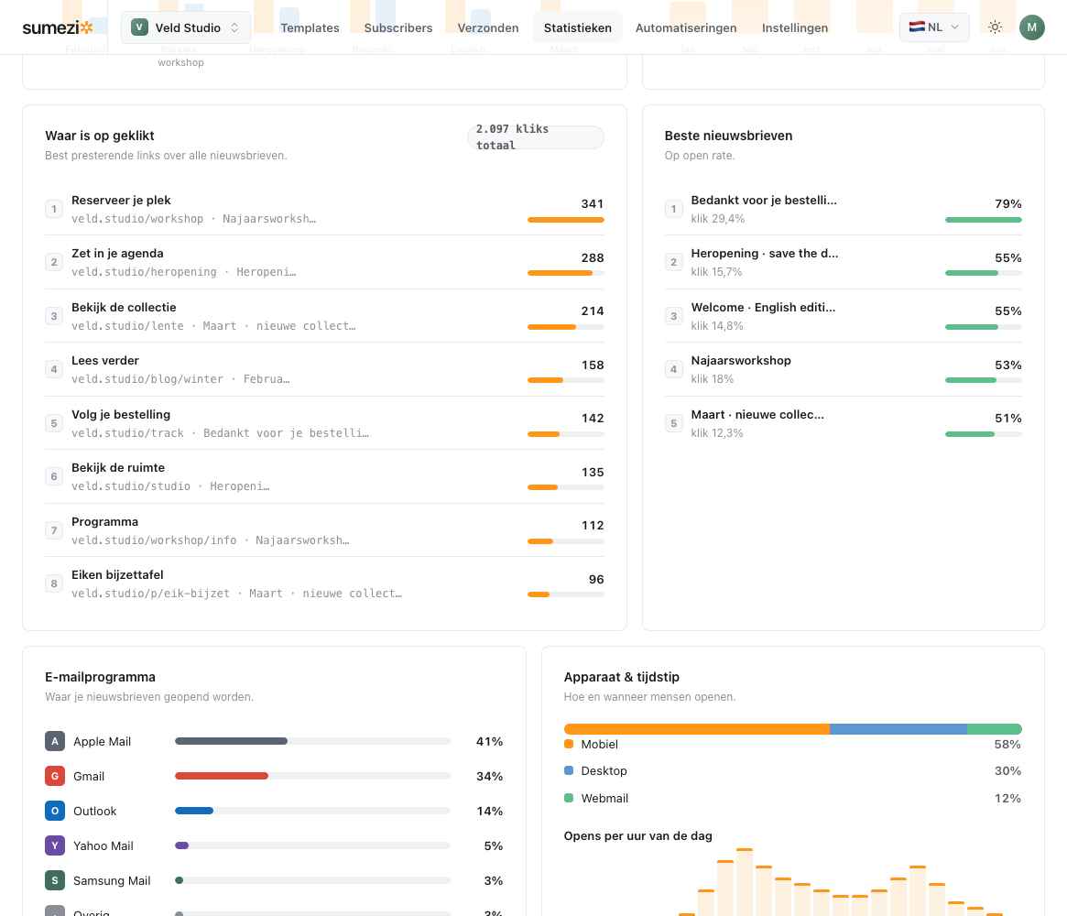Click the Webmail green legend swatch
The width and height of the screenshot is (1067, 916).
click(569, 798)
